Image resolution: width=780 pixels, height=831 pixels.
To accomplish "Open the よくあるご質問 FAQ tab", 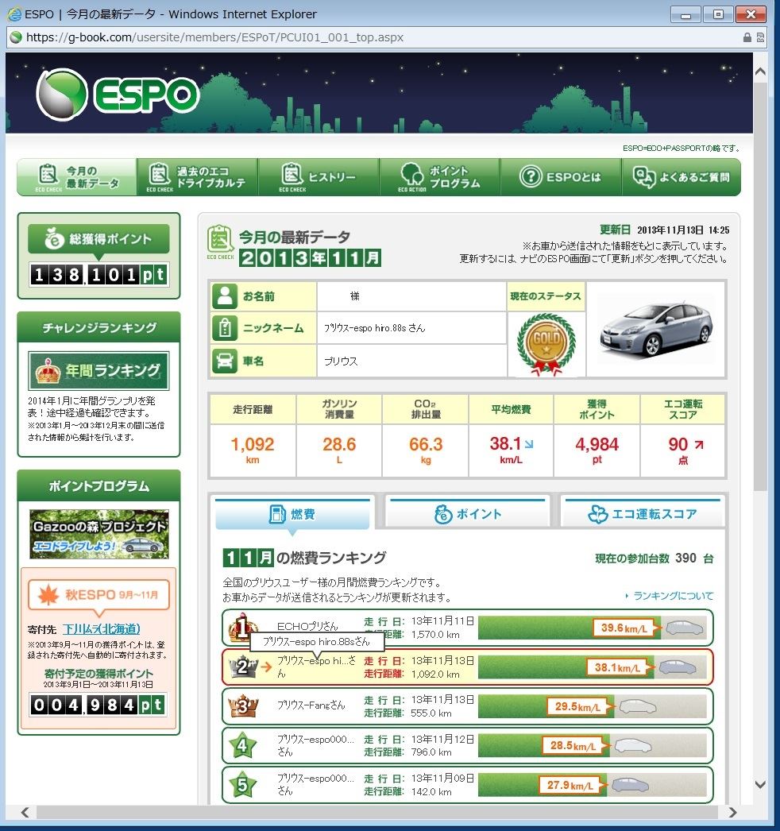I will coord(682,177).
